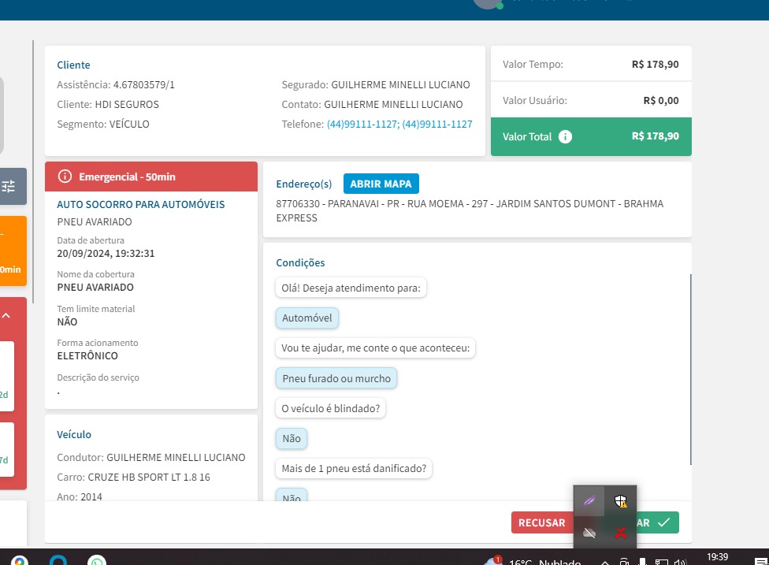Click the ABRIR MAPA button
This screenshot has height=565, width=769.
pos(381,184)
